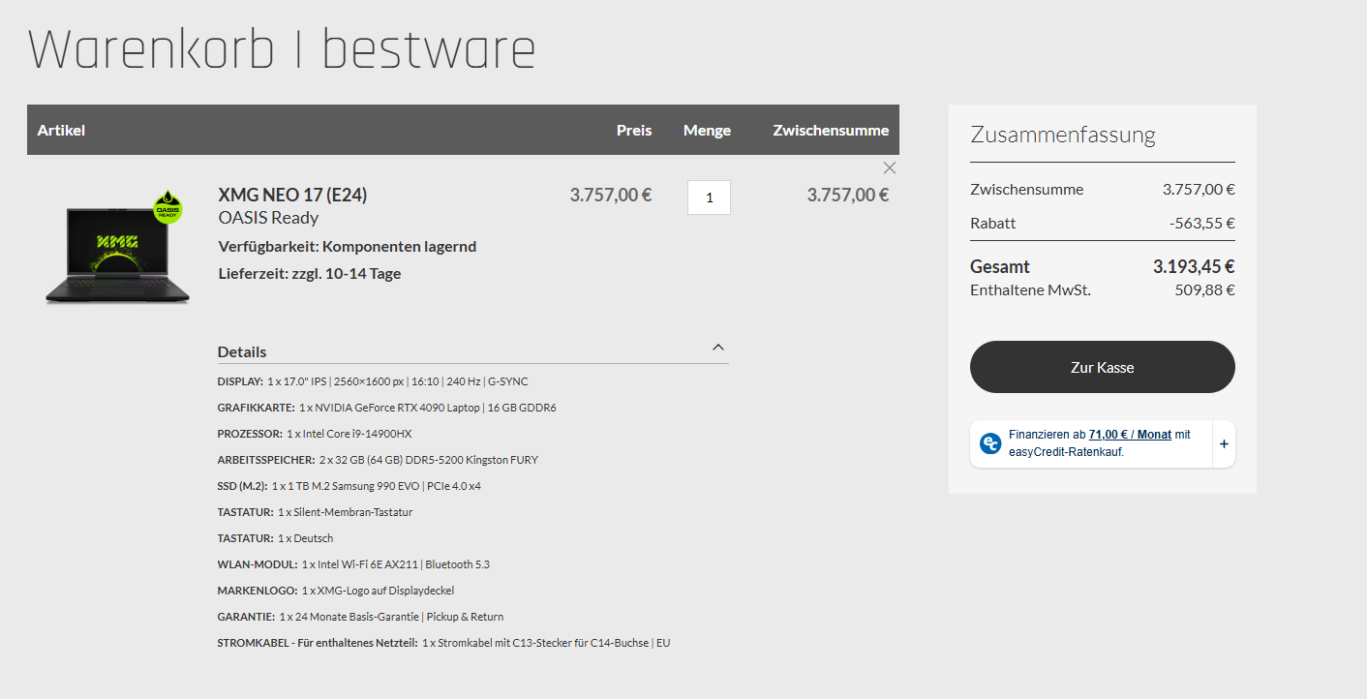Click the item price 3.757,00 € in Preis column
The height and width of the screenshot is (699, 1367).
pyautogui.click(x=611, y=195)
